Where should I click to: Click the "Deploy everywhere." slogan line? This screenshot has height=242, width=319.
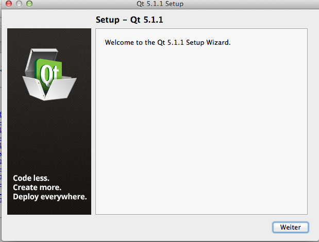(x=49, y=197)
